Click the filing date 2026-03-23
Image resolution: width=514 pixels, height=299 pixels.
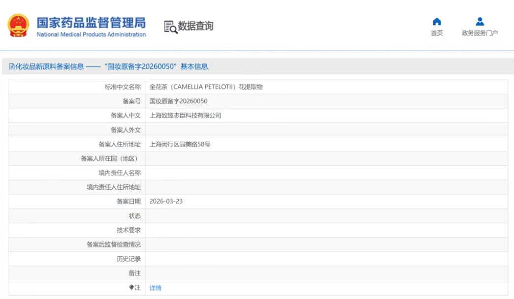166,202
